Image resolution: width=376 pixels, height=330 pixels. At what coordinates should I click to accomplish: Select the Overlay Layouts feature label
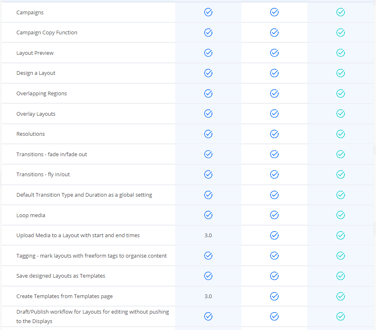(36, 114)
